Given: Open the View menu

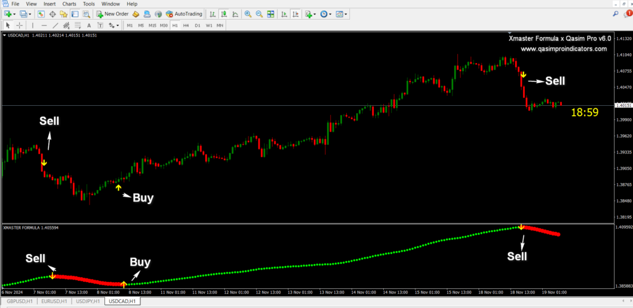Looking at the screenshot, I should (31, 4).
